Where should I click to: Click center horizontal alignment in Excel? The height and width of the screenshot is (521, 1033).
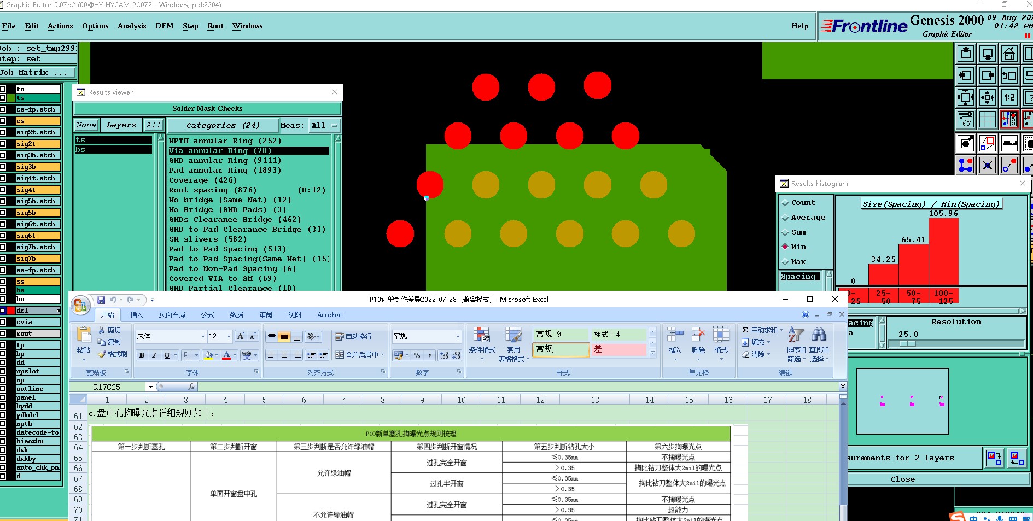284,355
